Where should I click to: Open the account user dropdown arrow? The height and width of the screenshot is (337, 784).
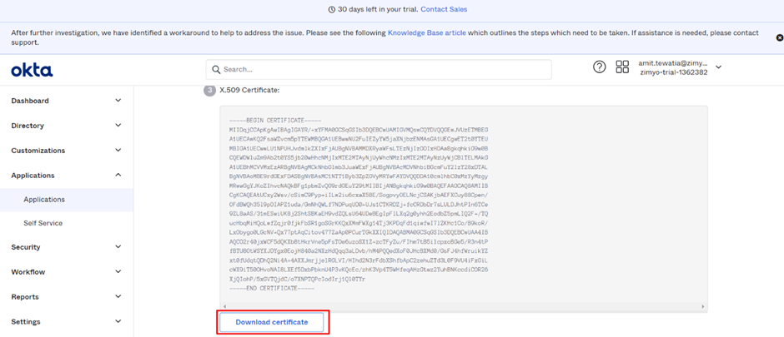[x=718, y=67]
